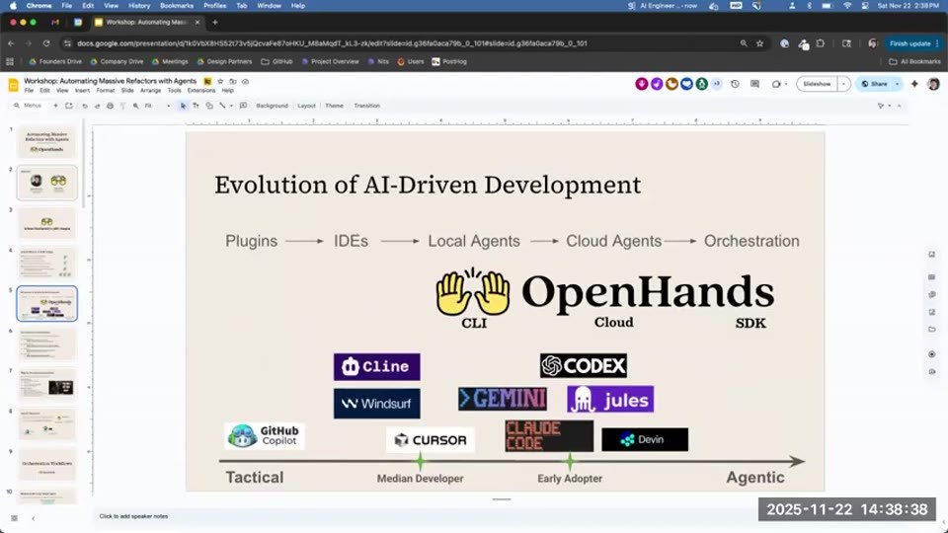Screen dimensions: 948x533
Task: Select slide 7 thumbnail in filmstrip
Action: click(x=46, y=384)
